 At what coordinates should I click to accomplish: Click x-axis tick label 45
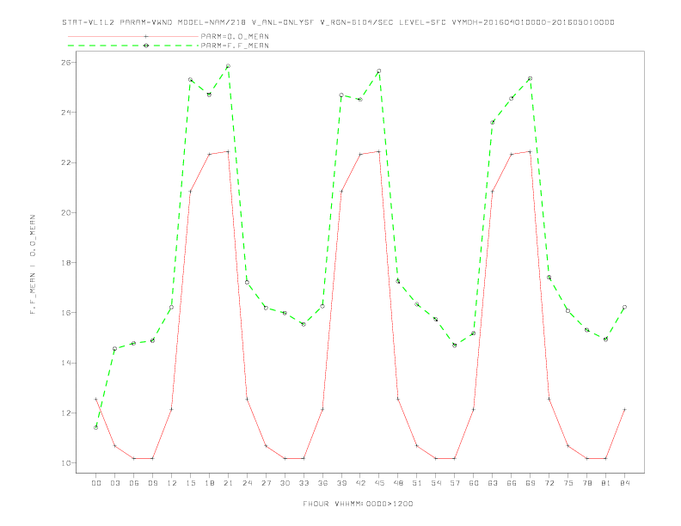(x=379, y=483)
